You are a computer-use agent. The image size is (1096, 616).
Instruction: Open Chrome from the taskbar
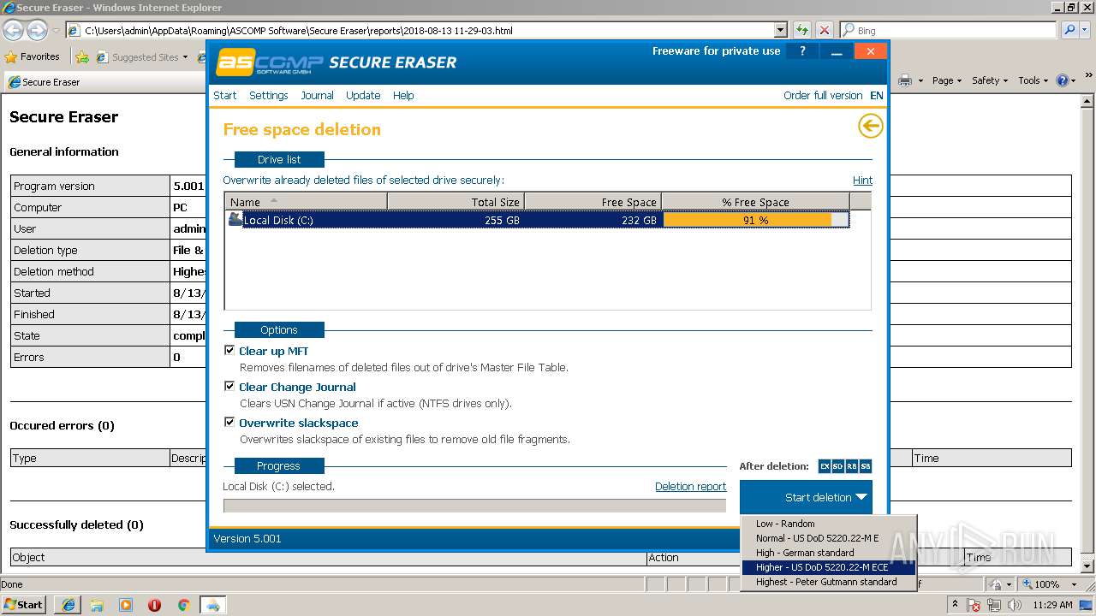183,605
